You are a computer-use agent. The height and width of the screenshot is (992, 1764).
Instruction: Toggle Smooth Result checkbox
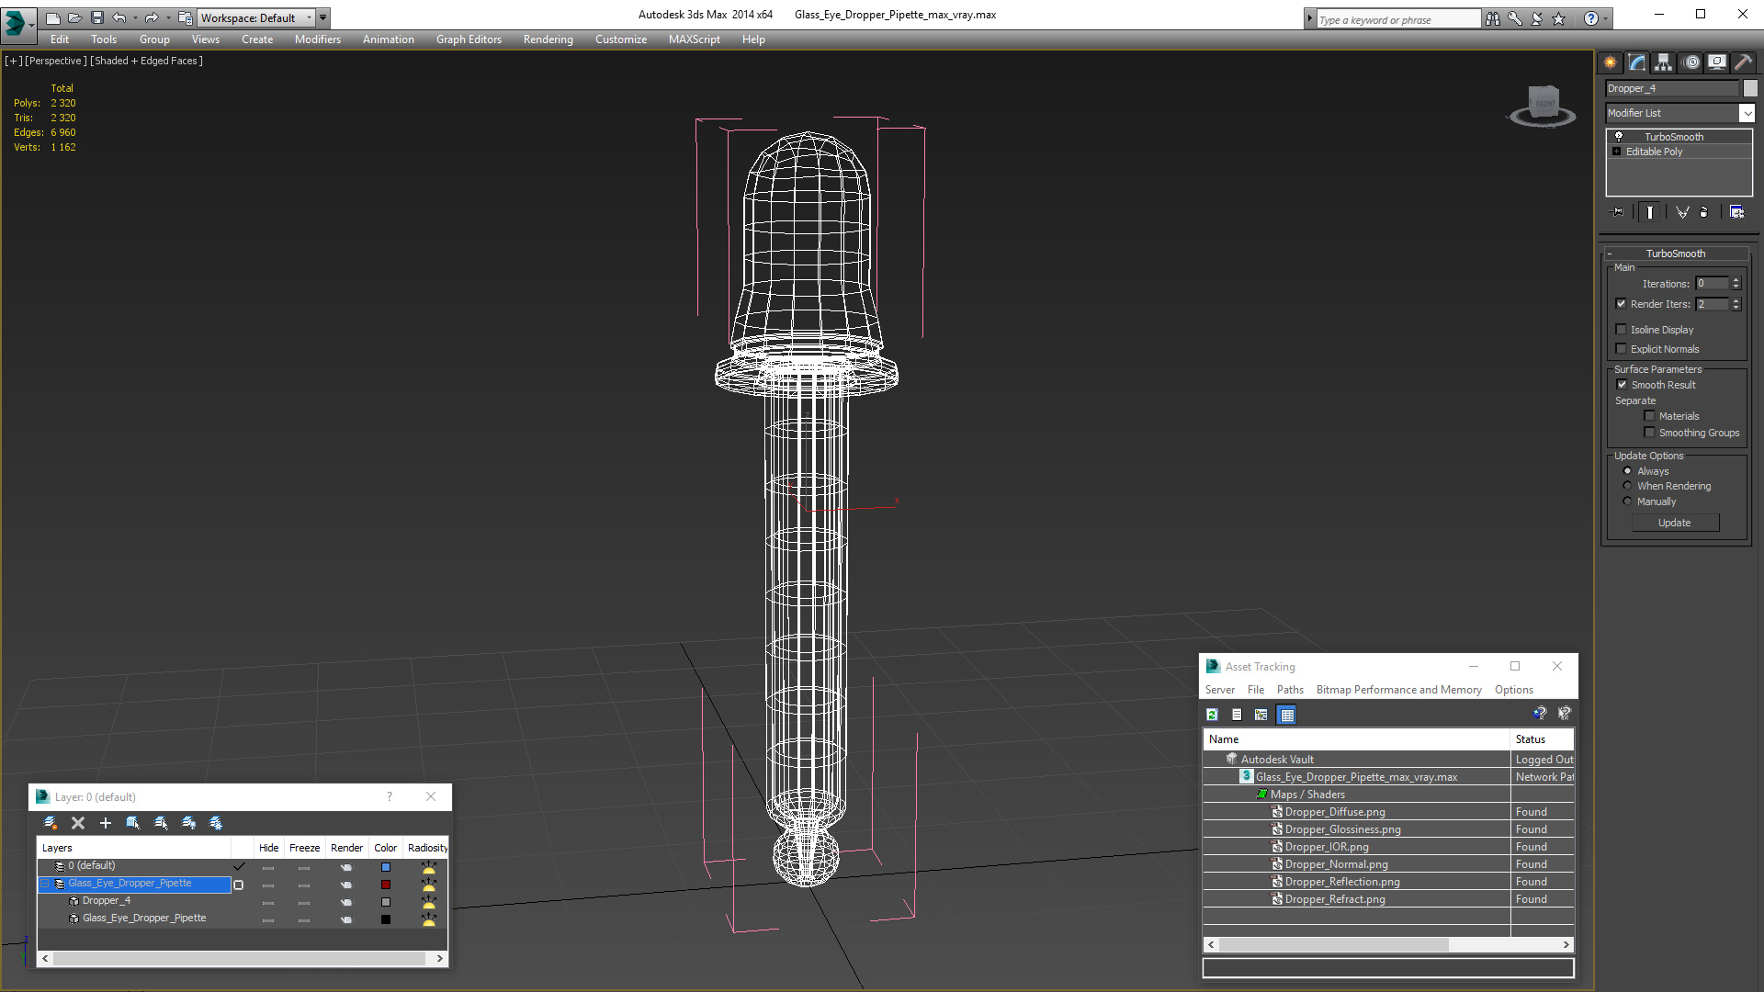1622,385
